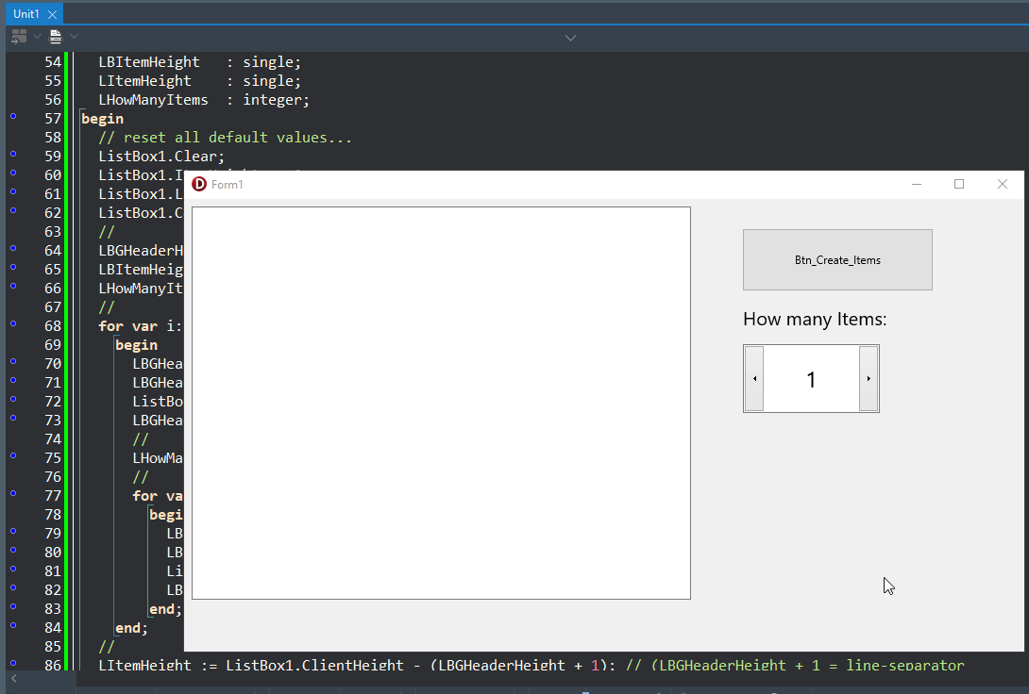This screenshot has height=694, width=1029.
Task: Click the spinner field showing 1
Action: point(811,378)
